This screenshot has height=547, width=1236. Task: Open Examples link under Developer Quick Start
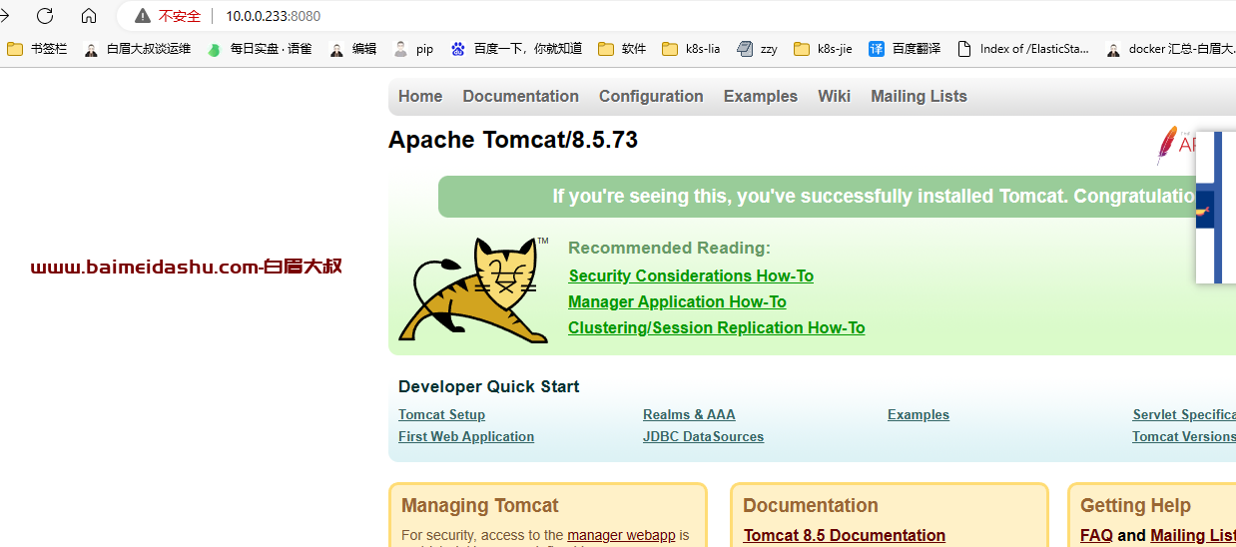(919, 414)
